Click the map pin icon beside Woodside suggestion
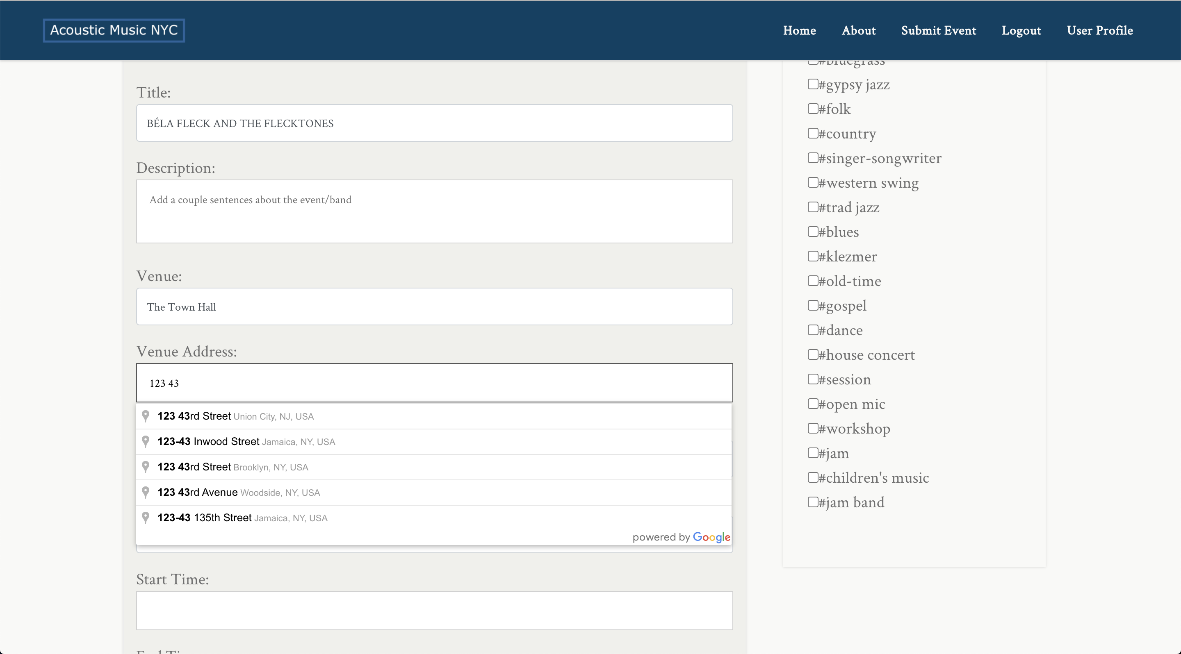 145,492
